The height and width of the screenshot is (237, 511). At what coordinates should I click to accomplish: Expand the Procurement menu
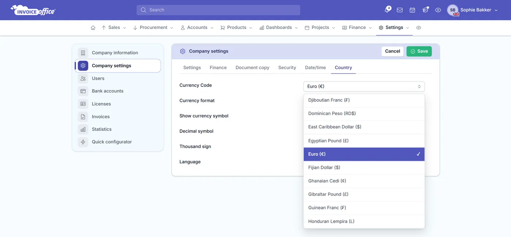pos(153,28)
